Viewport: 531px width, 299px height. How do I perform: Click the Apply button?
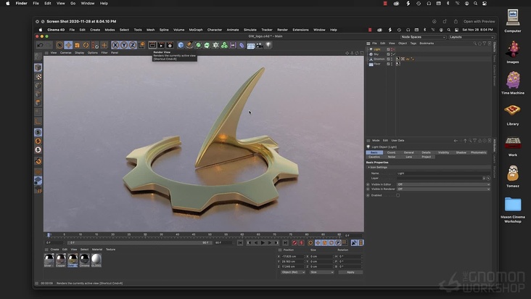[350, 272]
